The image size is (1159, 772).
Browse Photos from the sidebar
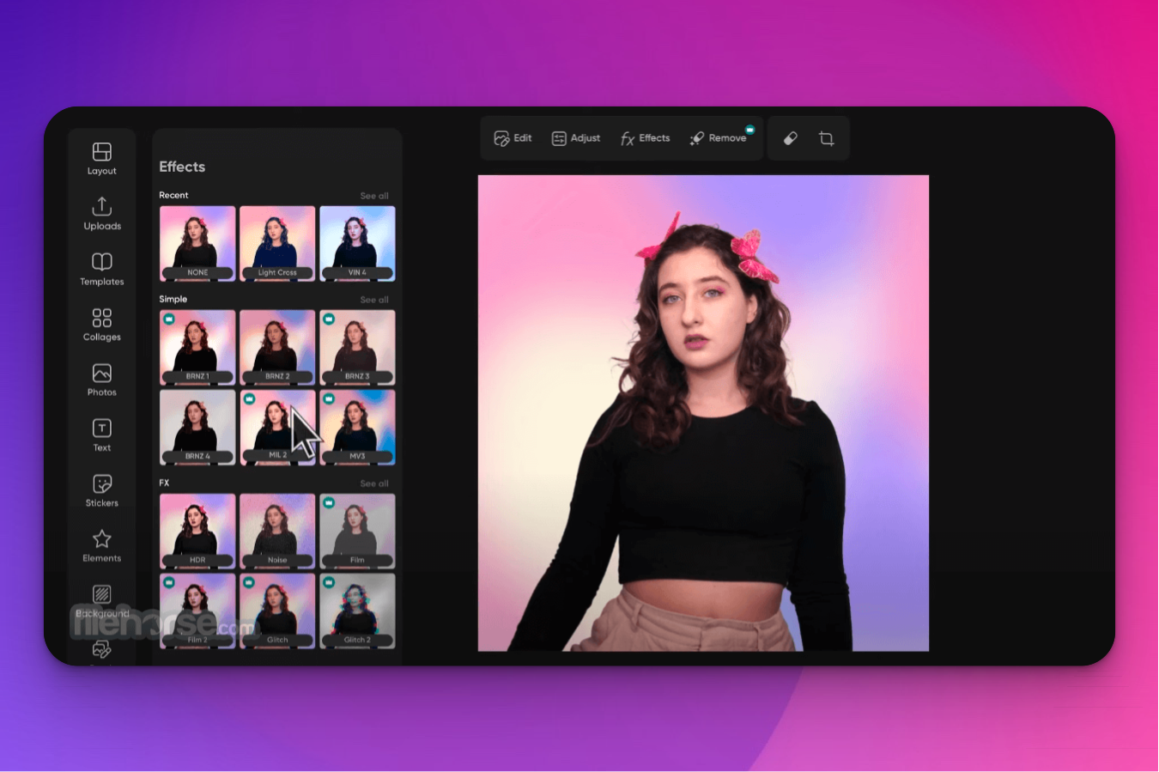[x=102, y=380]
